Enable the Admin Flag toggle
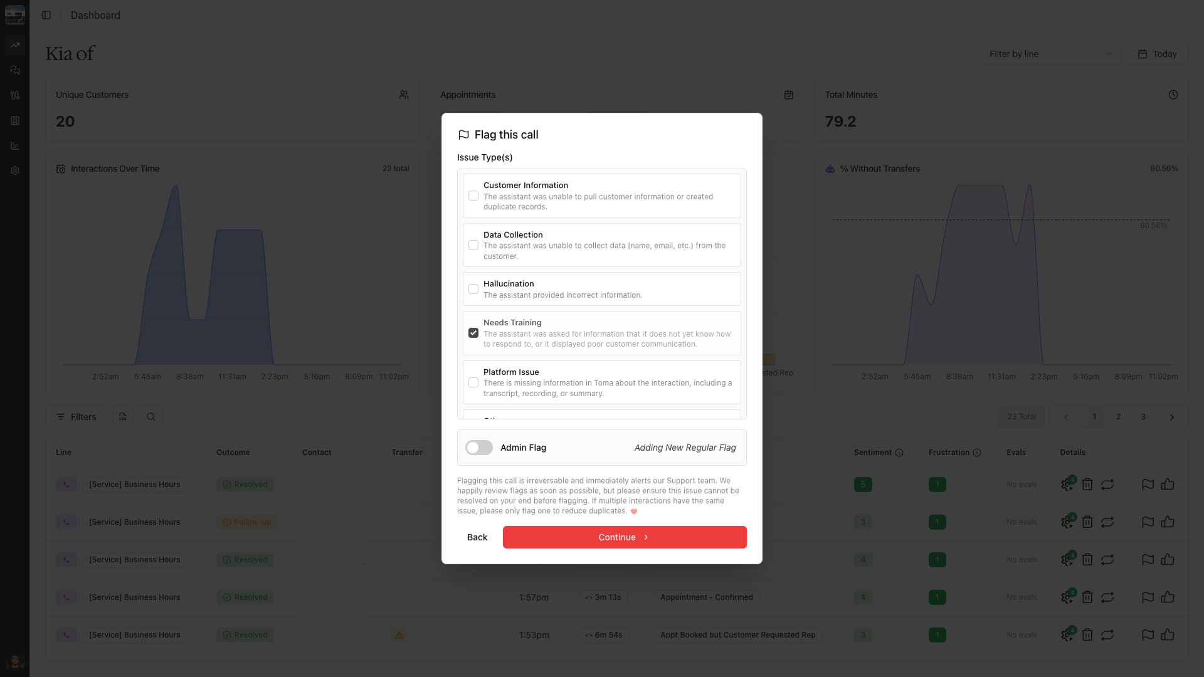The width and height of the screenshot is (1204, 677). click(x=479, y=448)
